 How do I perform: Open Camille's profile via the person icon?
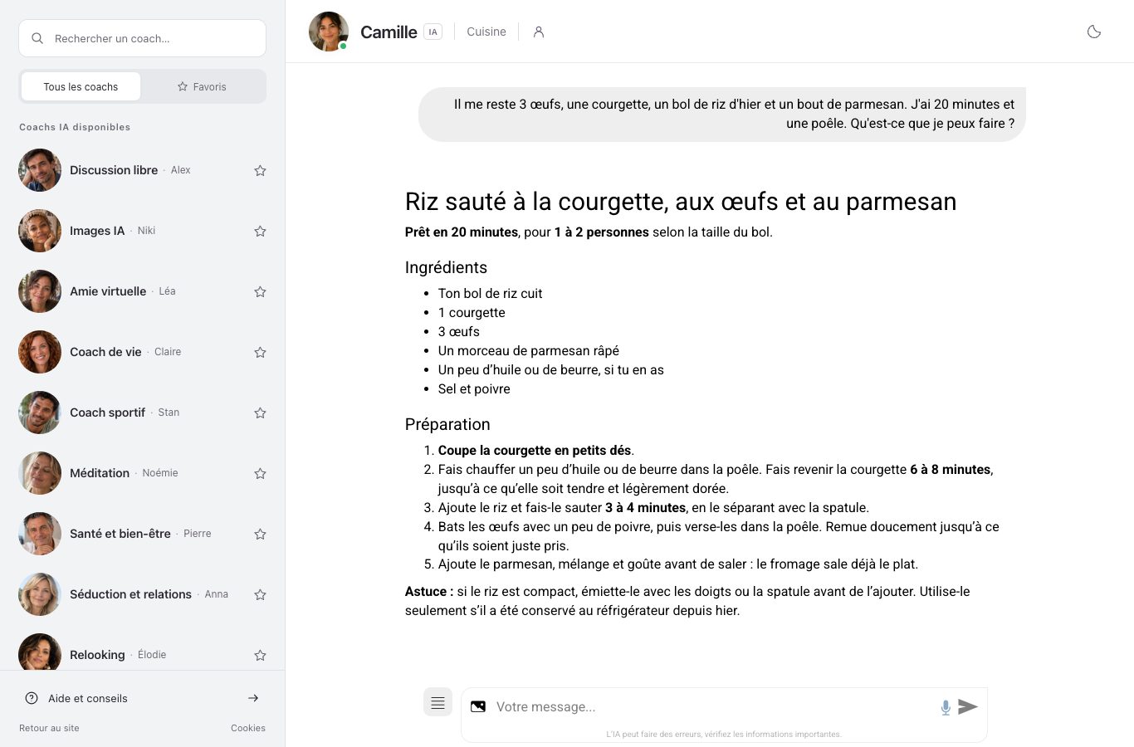pos(539,32)
